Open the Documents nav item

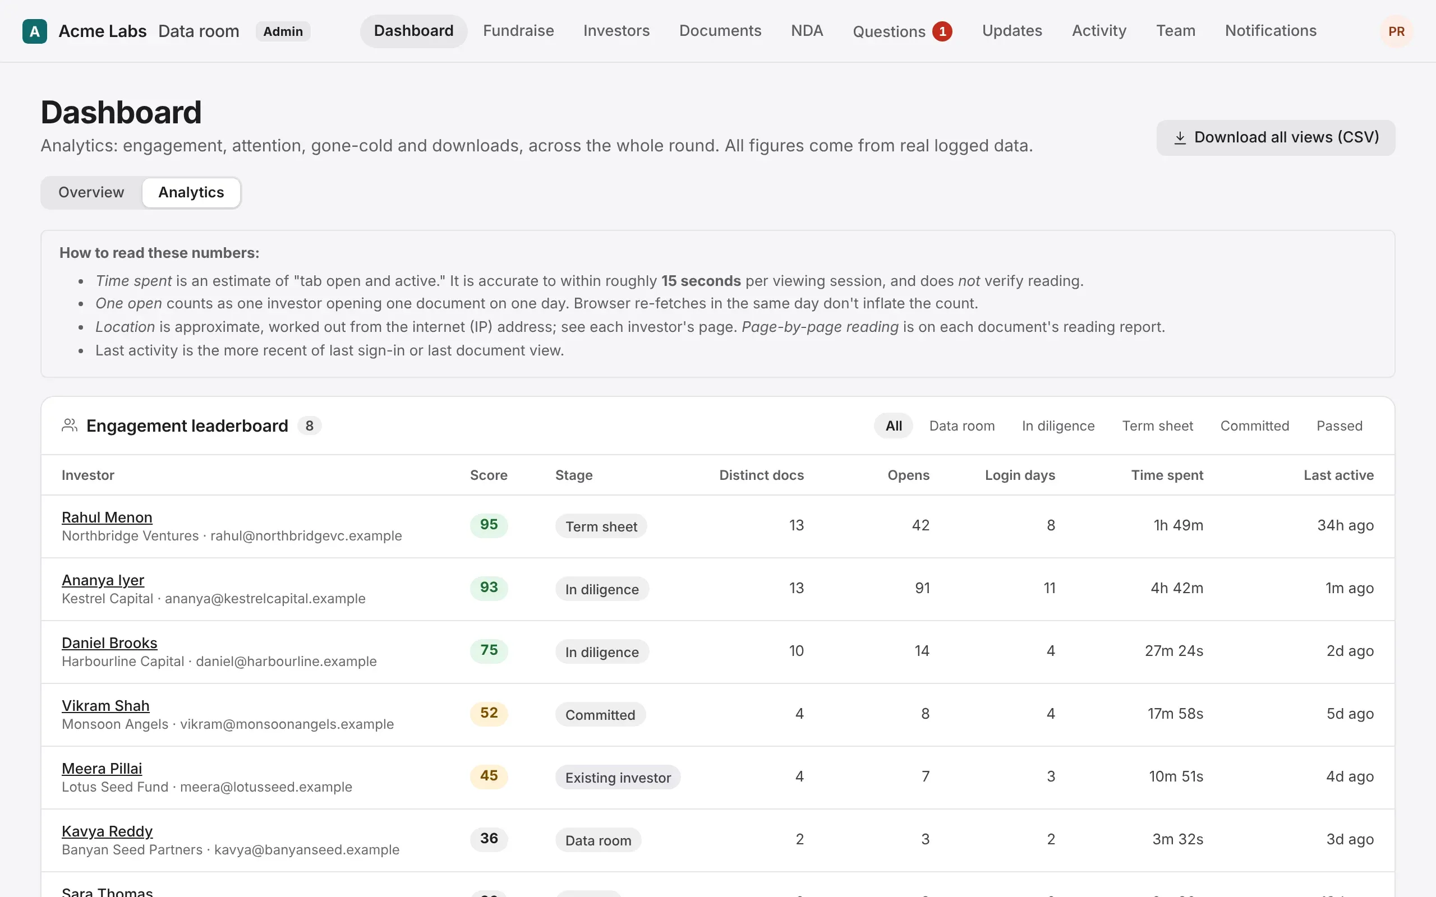(x=720, y=31)
